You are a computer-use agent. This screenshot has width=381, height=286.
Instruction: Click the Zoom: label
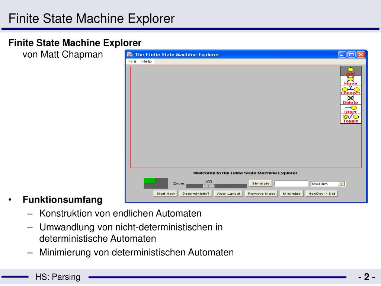179,183
